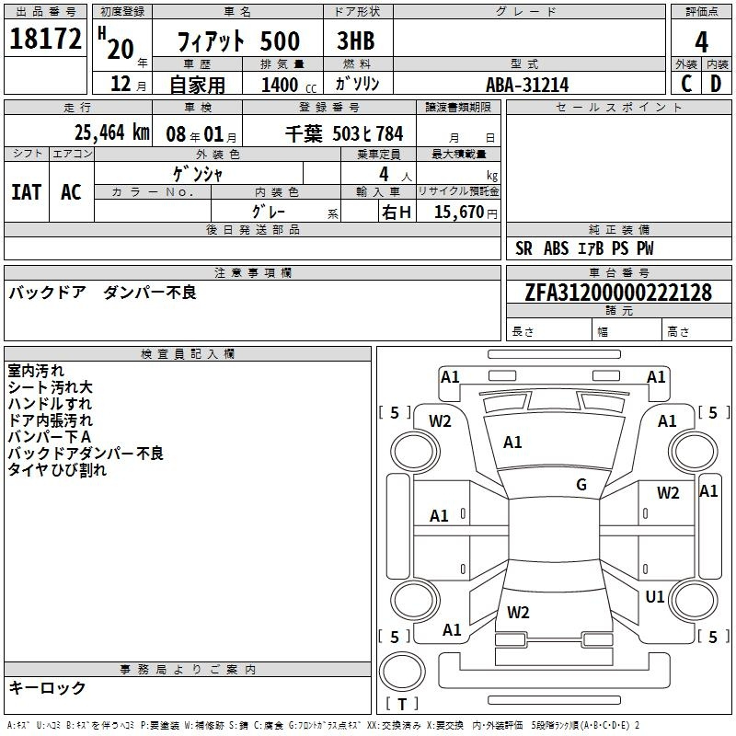Image resolution: width=736 pixels, height=736 pixels.
Task: Click the spare tire circle above the "T" label
Action: (x=402, y=672)
